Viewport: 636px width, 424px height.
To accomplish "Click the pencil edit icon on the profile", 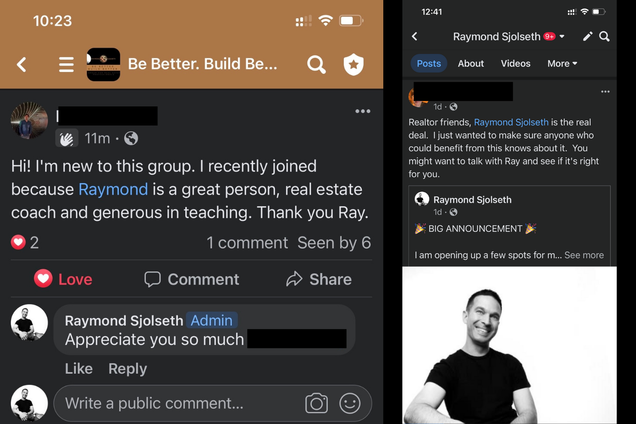I will click(x=587, y=36).
